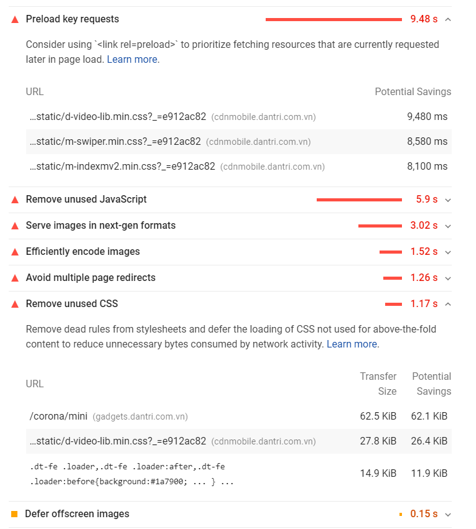Click orange square icon beside Defer offscreen images
The width and height of the screenshot is (476, 529).
[x=14, y=514]
